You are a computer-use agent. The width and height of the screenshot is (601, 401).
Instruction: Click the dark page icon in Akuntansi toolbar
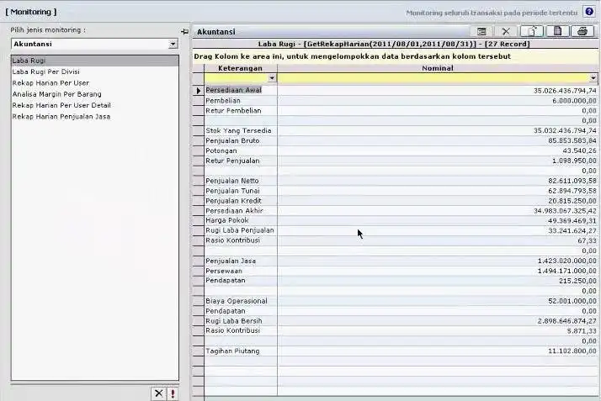coord(558,31)
